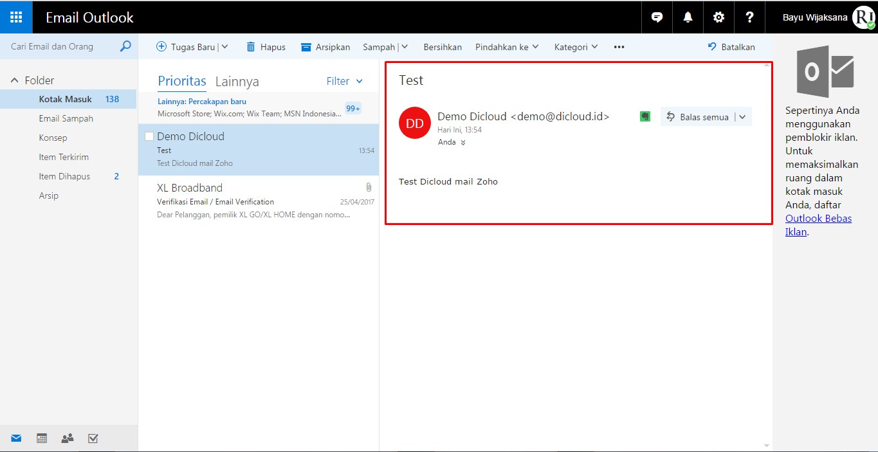The height and width of the screenshot is (452, 878).
Task: Send feedback using the chat bubble icon
Action: 657,17
